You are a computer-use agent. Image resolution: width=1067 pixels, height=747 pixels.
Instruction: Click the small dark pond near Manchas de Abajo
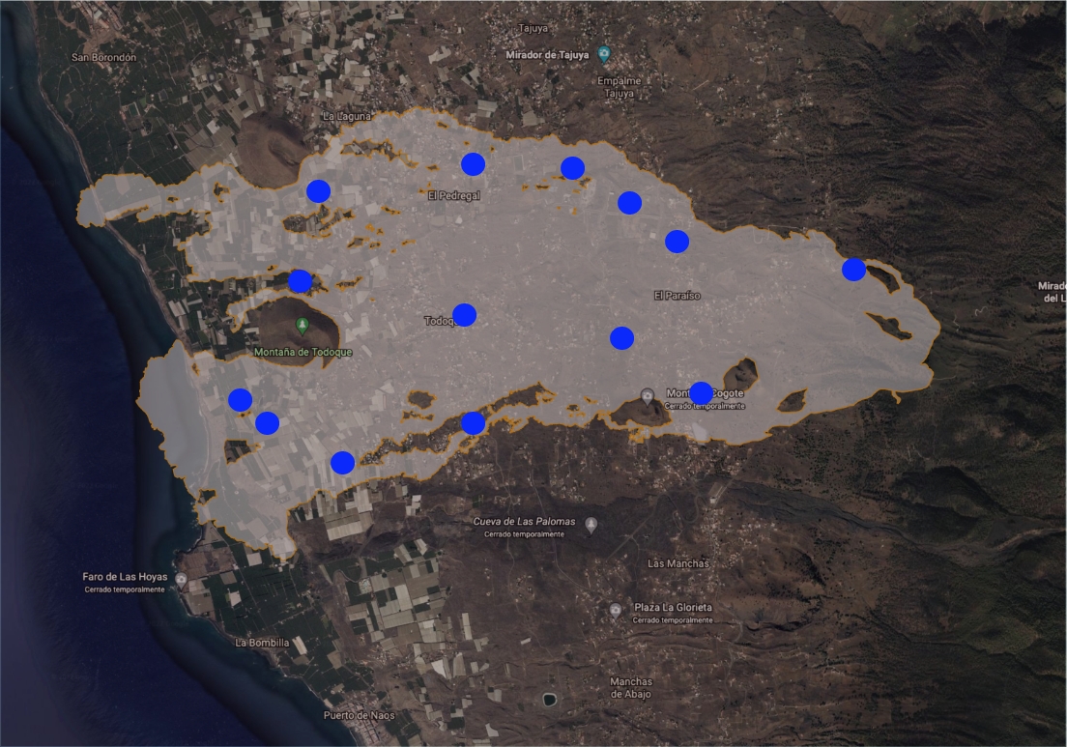(550, 699)
